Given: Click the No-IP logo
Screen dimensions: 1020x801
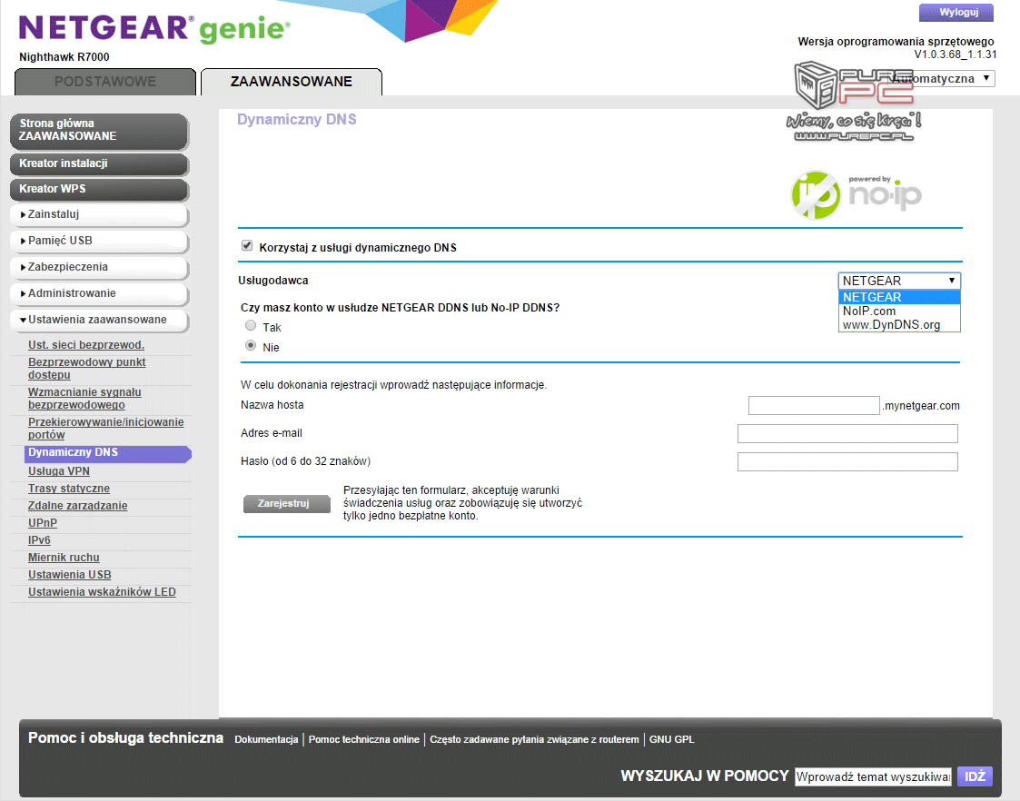Looking at the screenshot, I should click(x=857, y=194).
